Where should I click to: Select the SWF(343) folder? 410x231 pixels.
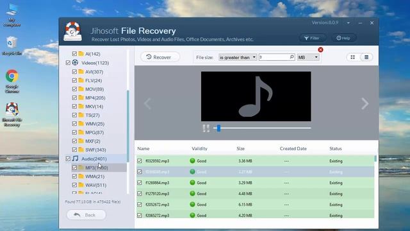point(95,150)
